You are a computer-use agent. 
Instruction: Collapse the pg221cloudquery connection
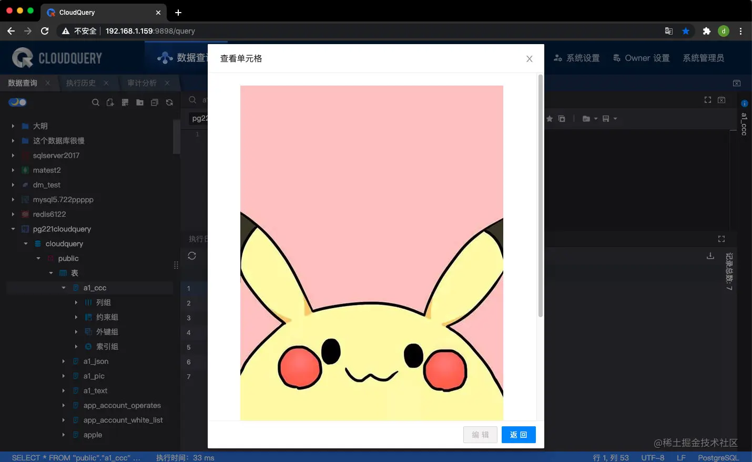click(x=13, y=229)
